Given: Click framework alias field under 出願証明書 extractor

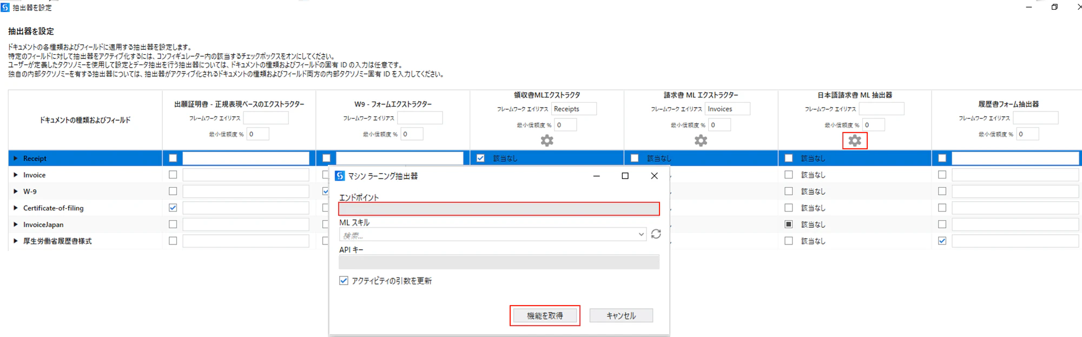Looking at the screenshot, I should coord(266,118).
